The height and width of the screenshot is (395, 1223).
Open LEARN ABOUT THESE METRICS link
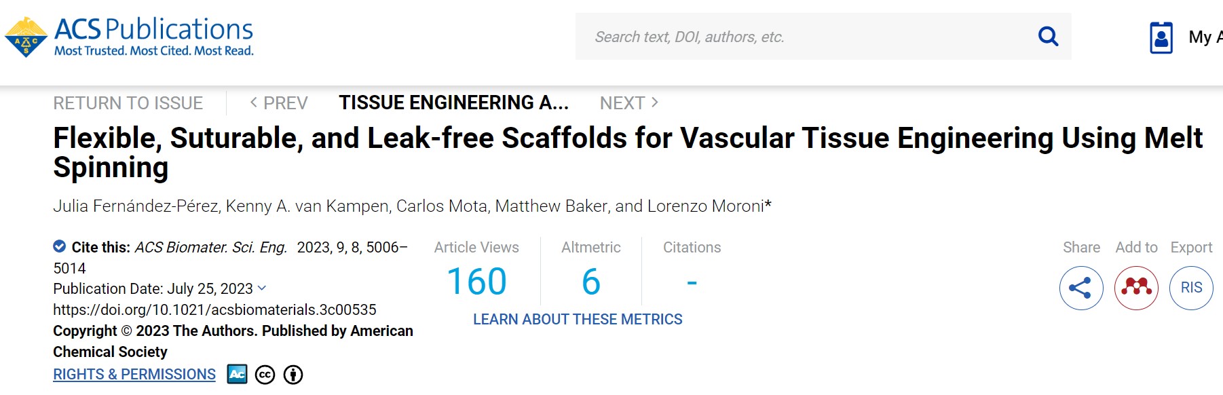(x=578, y=319)
